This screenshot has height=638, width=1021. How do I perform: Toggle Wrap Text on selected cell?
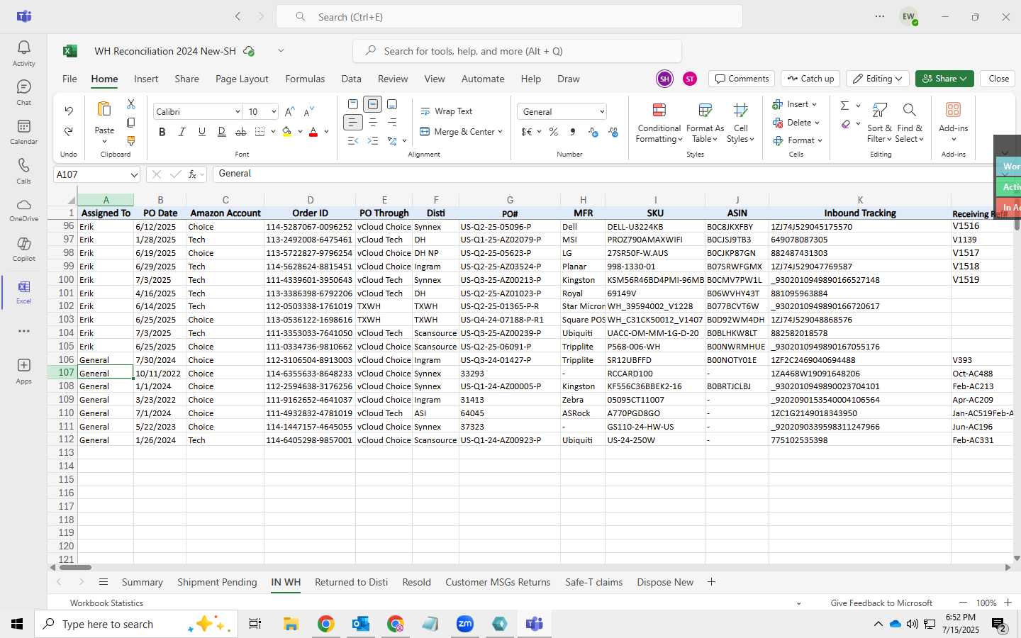tap(447, 111)
